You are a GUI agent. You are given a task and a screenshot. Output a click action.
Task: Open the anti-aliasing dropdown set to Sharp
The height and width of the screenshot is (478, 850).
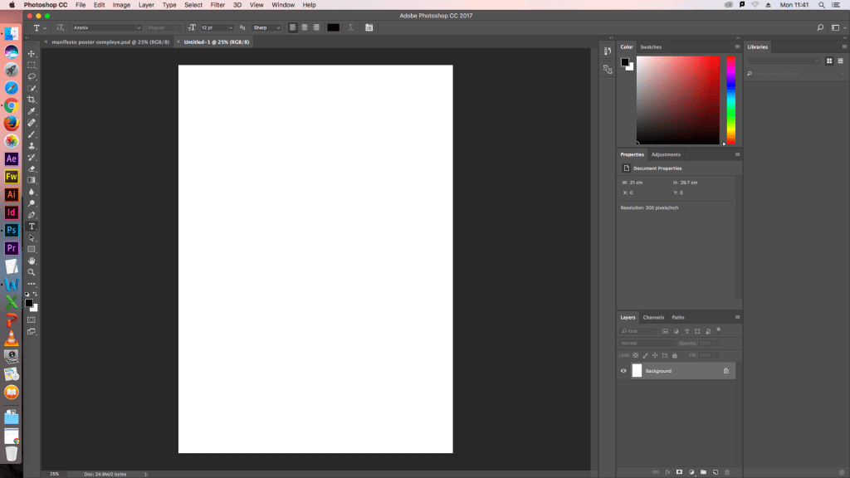pyautogui.click(x=266, y=27)
